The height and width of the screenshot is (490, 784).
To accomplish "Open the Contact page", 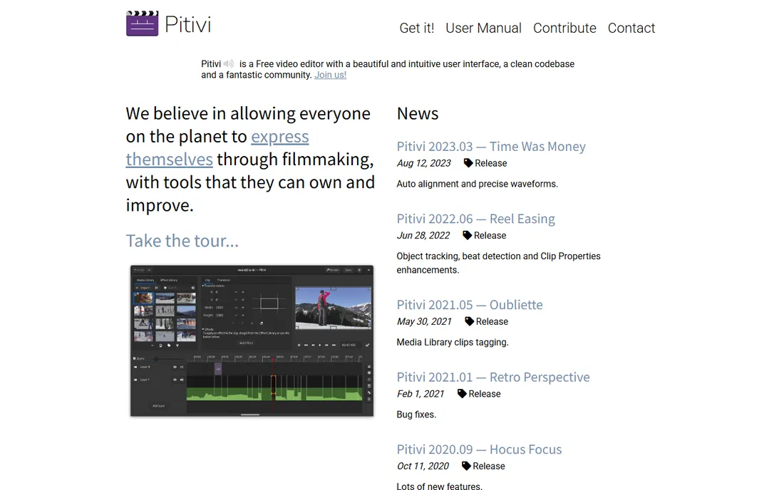I will (631, 28).
